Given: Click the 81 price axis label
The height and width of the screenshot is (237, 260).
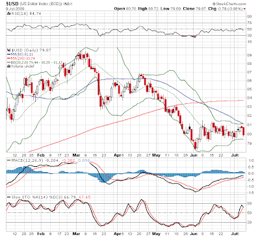Looking at the screenshot, I should [x=250, y=125].
